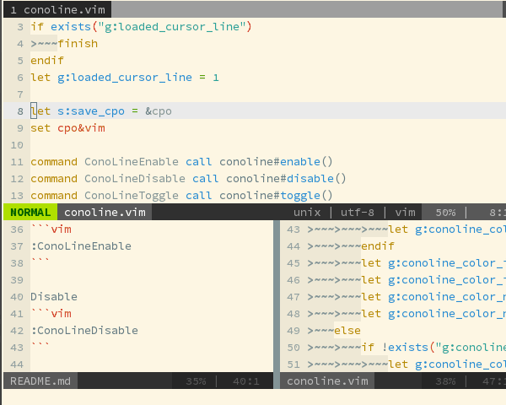
Task: Click cpo&vim on line 9
Action: click(x=81, y=128)
